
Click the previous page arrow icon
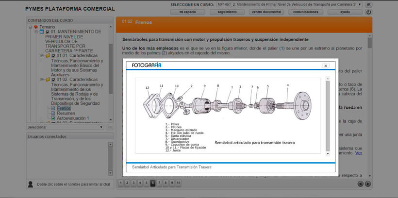[361, 184]
